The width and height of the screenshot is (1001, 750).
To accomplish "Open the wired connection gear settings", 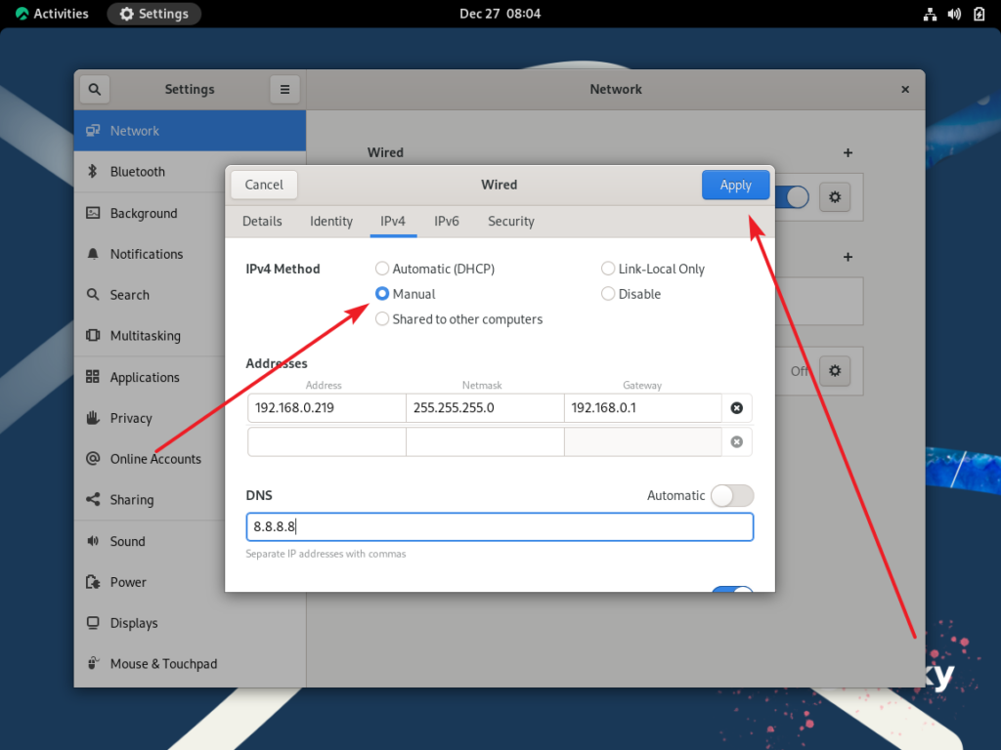I will (x=834, y=196).
